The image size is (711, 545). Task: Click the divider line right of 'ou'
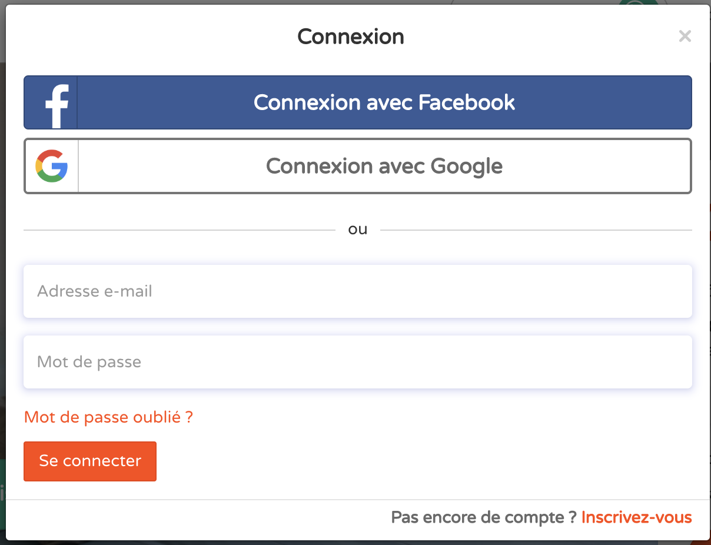click(x=536, y=230)
